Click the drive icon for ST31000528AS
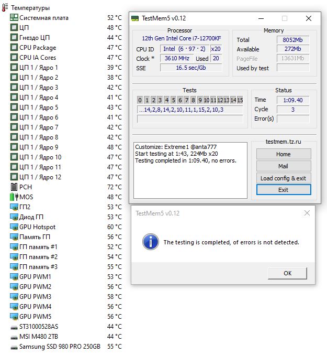 (x=14, y=327)
